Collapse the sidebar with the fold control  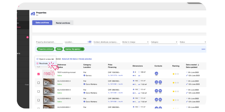coord(27,85)
